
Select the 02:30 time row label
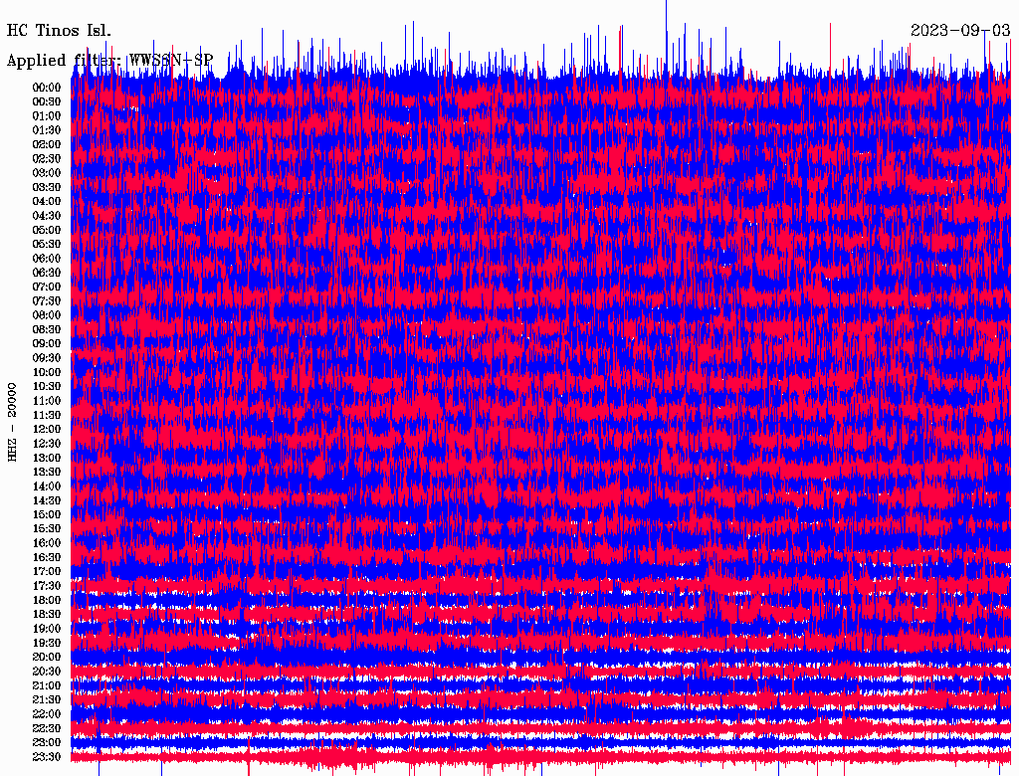(47, 159)
